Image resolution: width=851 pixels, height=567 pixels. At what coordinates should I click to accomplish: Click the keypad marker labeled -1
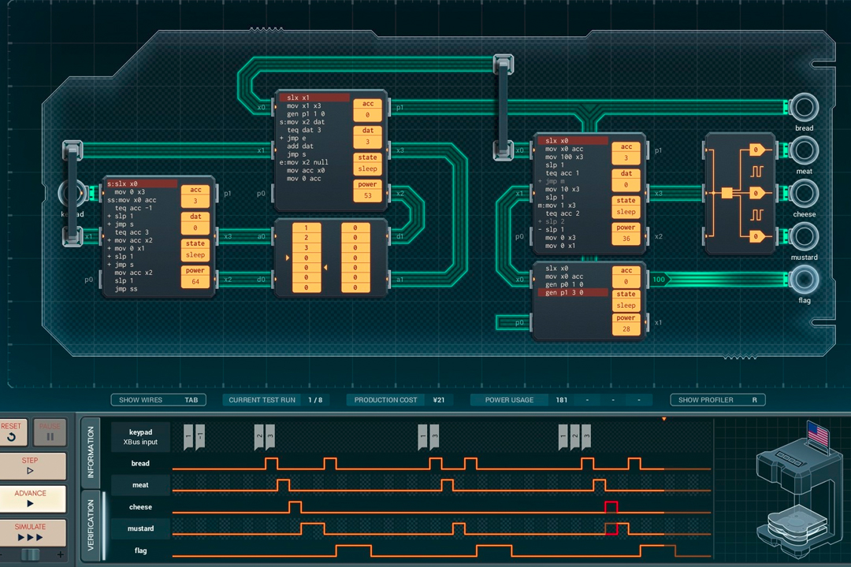(x=199, y=436)
